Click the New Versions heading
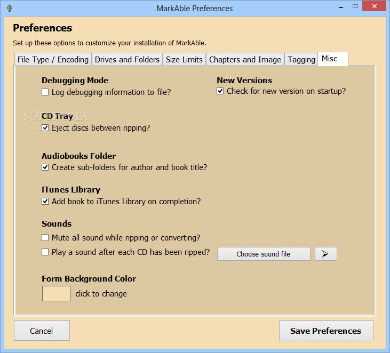Image resolution: width=390 pixels, height=353 pixels. pos(244,81)
